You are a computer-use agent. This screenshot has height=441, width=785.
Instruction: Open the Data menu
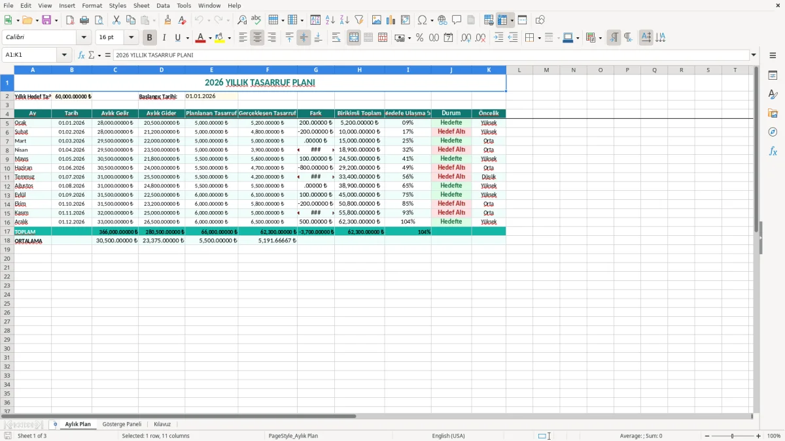point(163,5)
